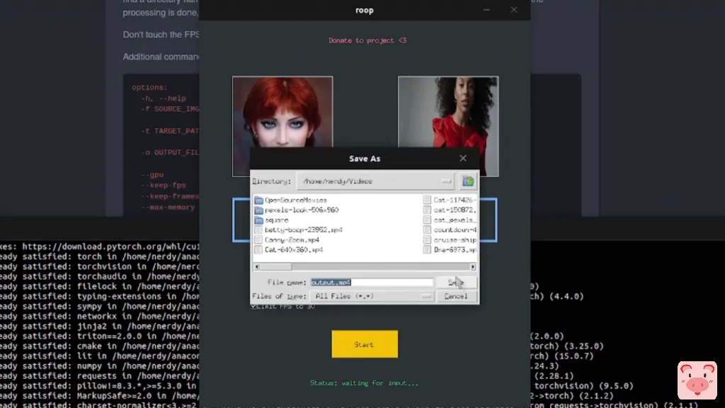Close the Save As dialog
725x408 pixels.
pyautogui.click(x=463, y=158)
